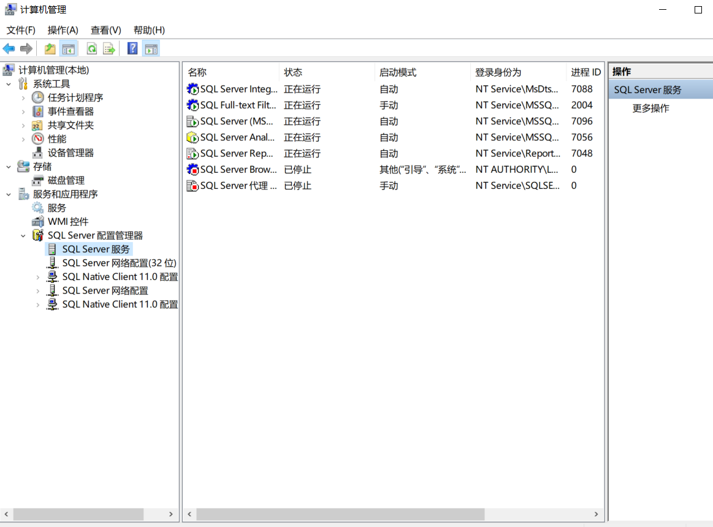Click right arrow of tree pane scrollbar
This screenshot has height=527, width=713.
point(171,514)
